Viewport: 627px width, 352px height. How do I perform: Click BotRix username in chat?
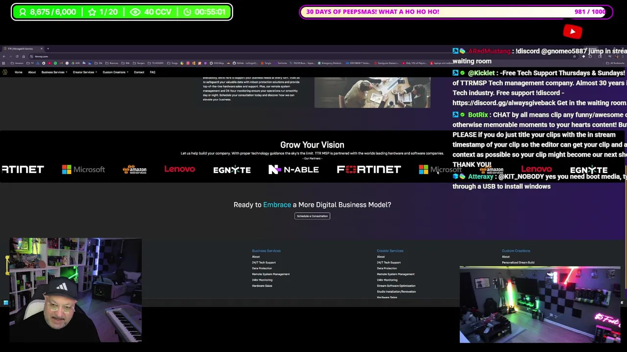pos(478,114)
